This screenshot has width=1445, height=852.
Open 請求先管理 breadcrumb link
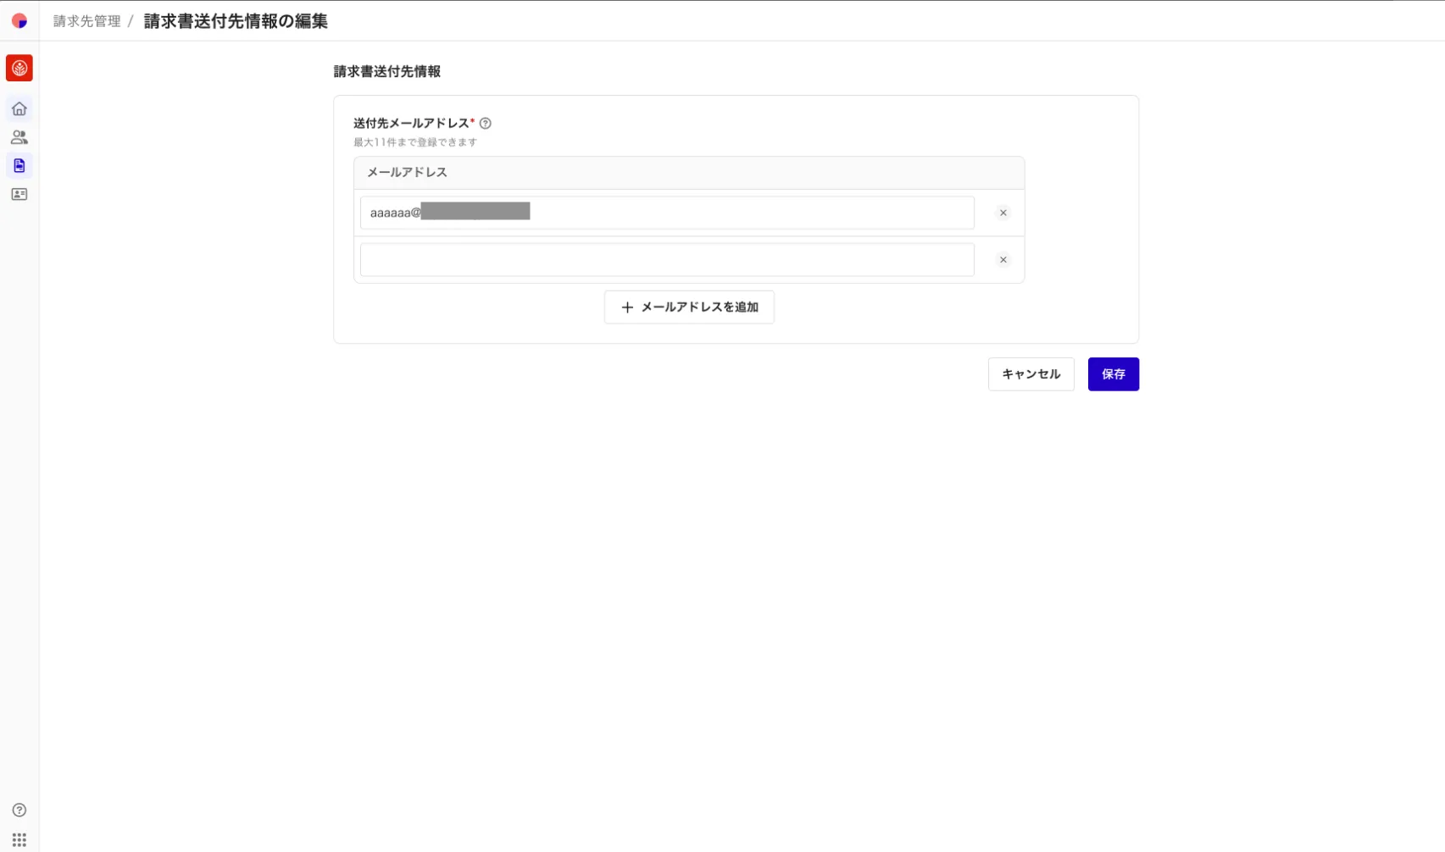point(87,21)
